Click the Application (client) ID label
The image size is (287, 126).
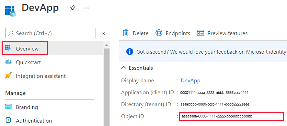click(x=148, y=93)
